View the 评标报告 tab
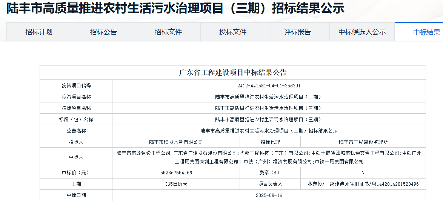The height and width of the screenshot is (209, 443). tap(297, 32)
